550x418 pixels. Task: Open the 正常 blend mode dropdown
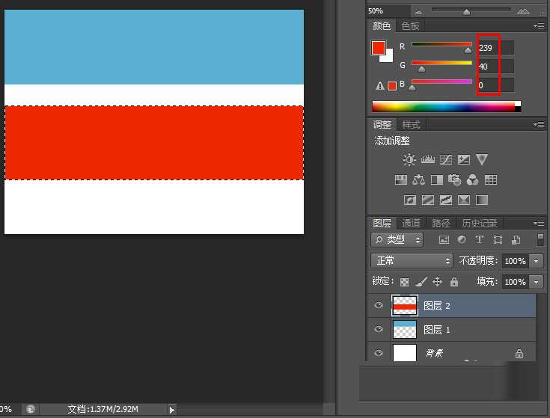click(x=412, y=261)
